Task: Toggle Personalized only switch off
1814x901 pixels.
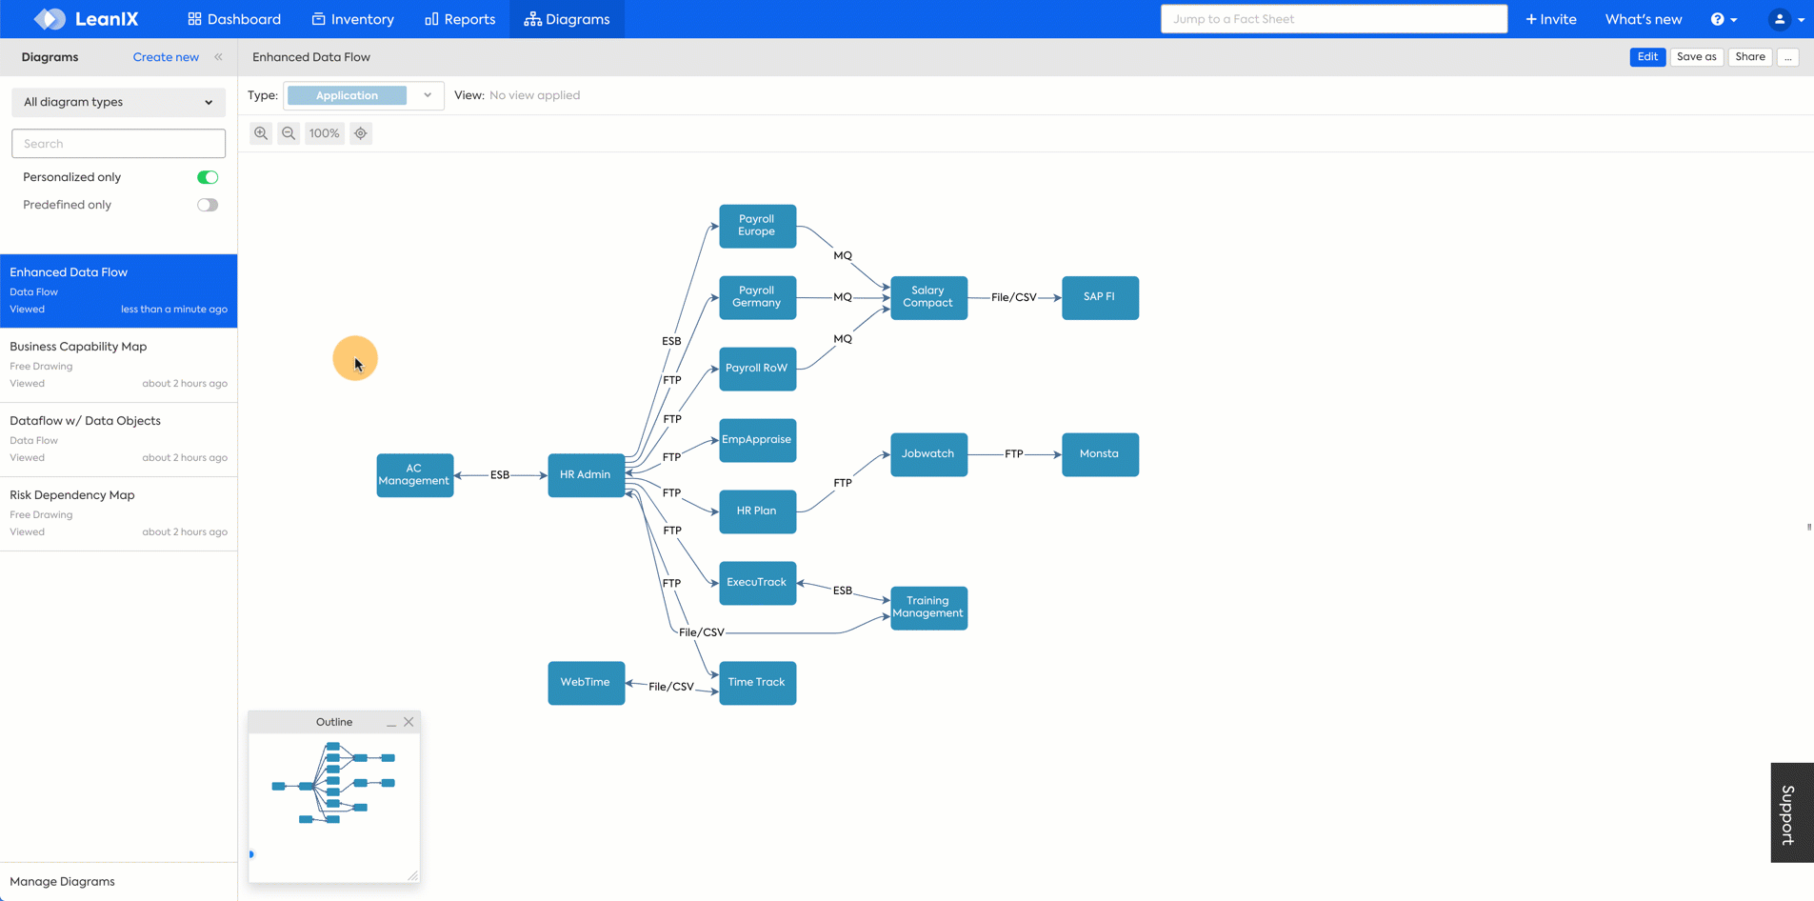Action: click(208, 177)
